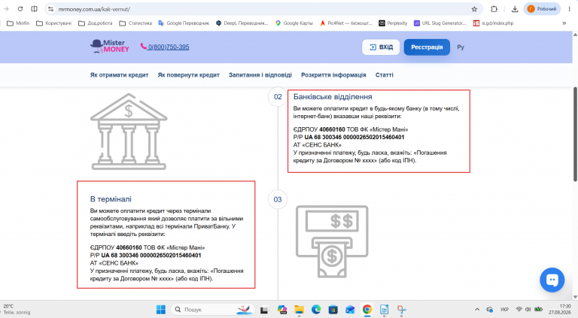The height and width of the screenshot is (318, 578).
Task: Open the Chrome three-dot menu
Action: point(570,9)
